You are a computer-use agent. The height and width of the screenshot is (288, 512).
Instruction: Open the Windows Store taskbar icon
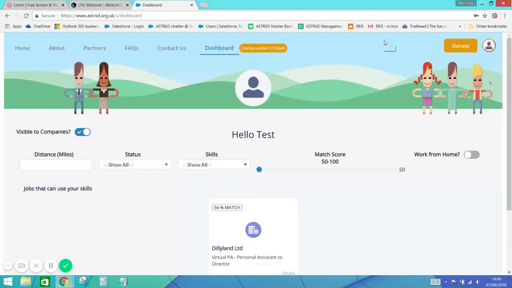tap(45, 282)
